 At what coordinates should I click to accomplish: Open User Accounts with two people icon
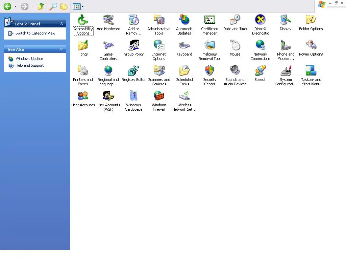83,99
